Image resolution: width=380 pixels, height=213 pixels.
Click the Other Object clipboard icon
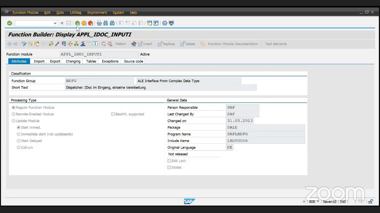click(37, 44)
